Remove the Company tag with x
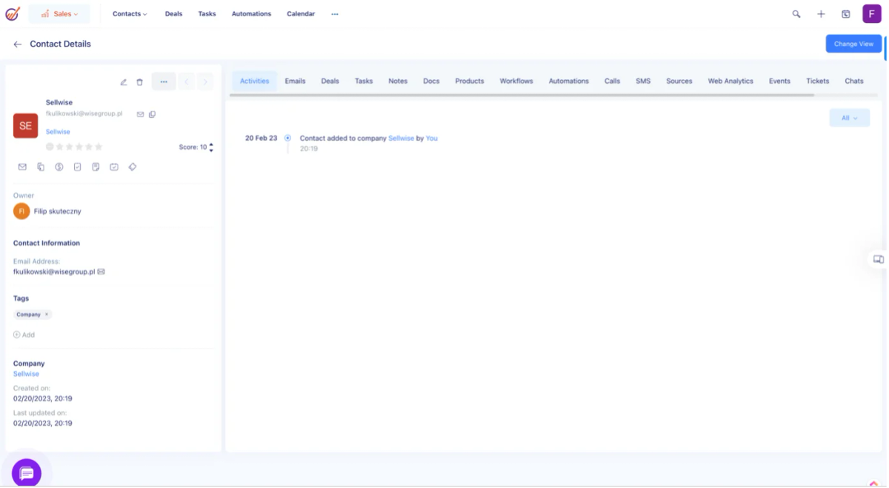 click(x=47, y=315)
